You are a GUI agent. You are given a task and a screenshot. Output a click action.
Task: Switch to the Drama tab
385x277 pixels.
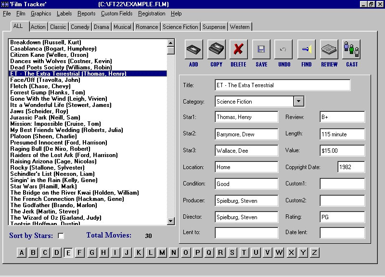(x=102, y=27)
